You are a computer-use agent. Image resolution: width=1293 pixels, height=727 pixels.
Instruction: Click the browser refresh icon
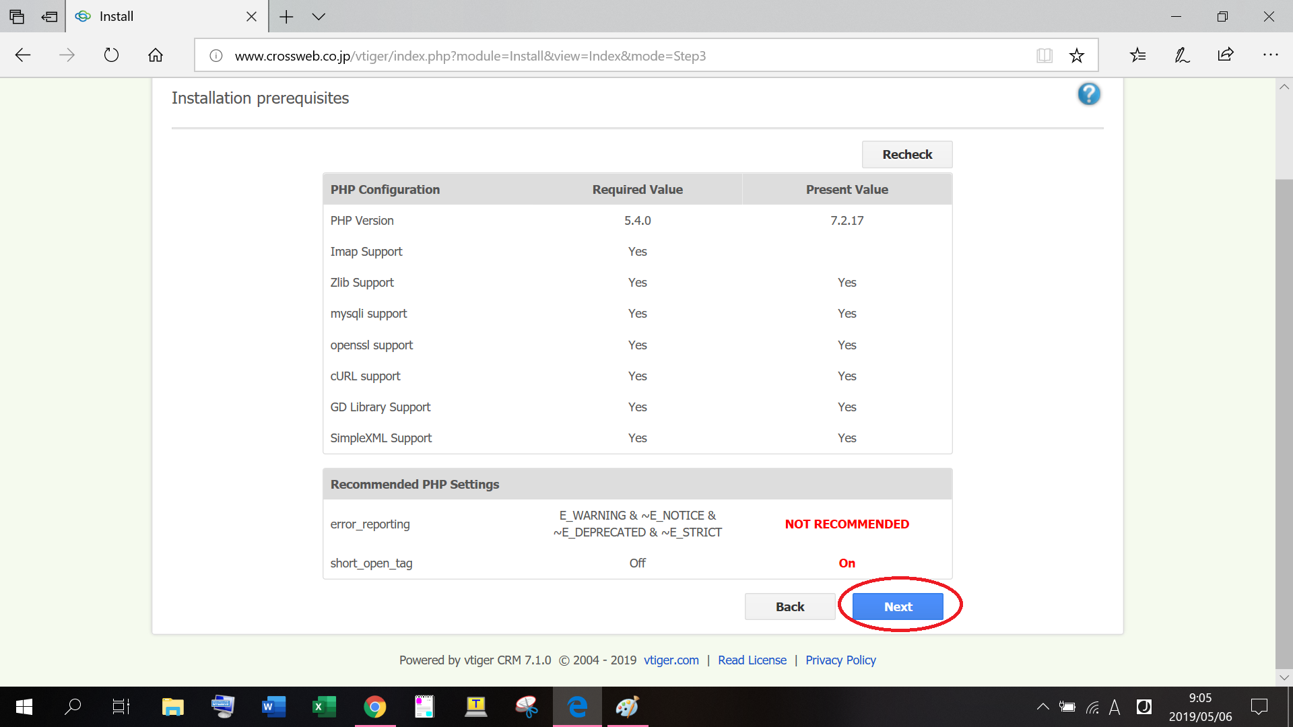(x=111, y=55)
